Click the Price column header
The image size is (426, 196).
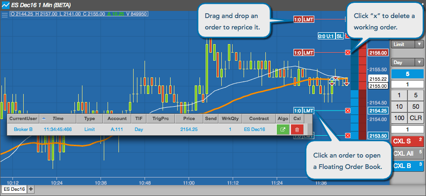pyautogui.click(x=189, y=119)
